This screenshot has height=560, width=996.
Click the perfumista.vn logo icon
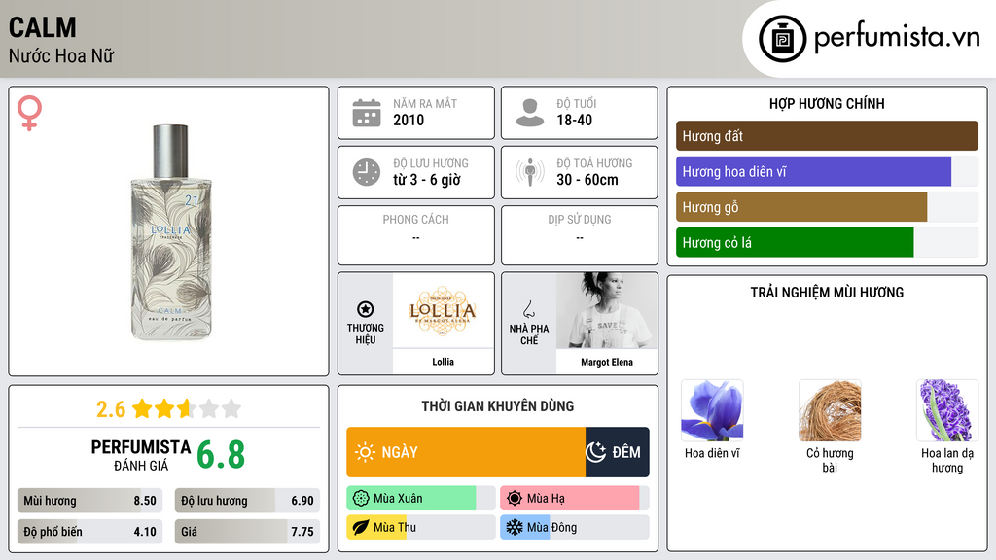782,39
